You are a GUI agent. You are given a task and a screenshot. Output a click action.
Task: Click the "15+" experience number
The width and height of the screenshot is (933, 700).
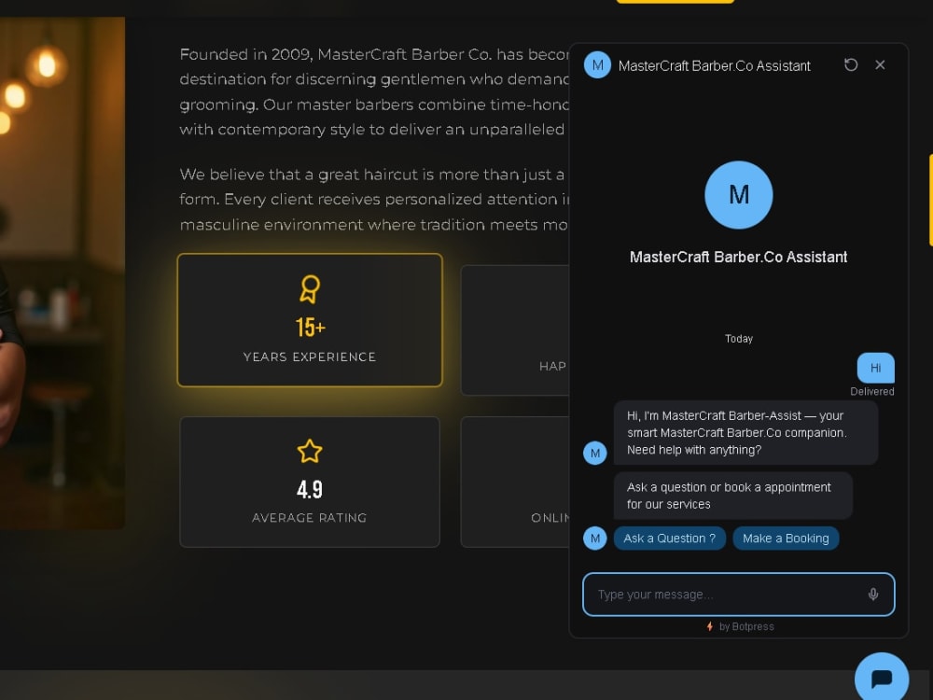(310, 328)
